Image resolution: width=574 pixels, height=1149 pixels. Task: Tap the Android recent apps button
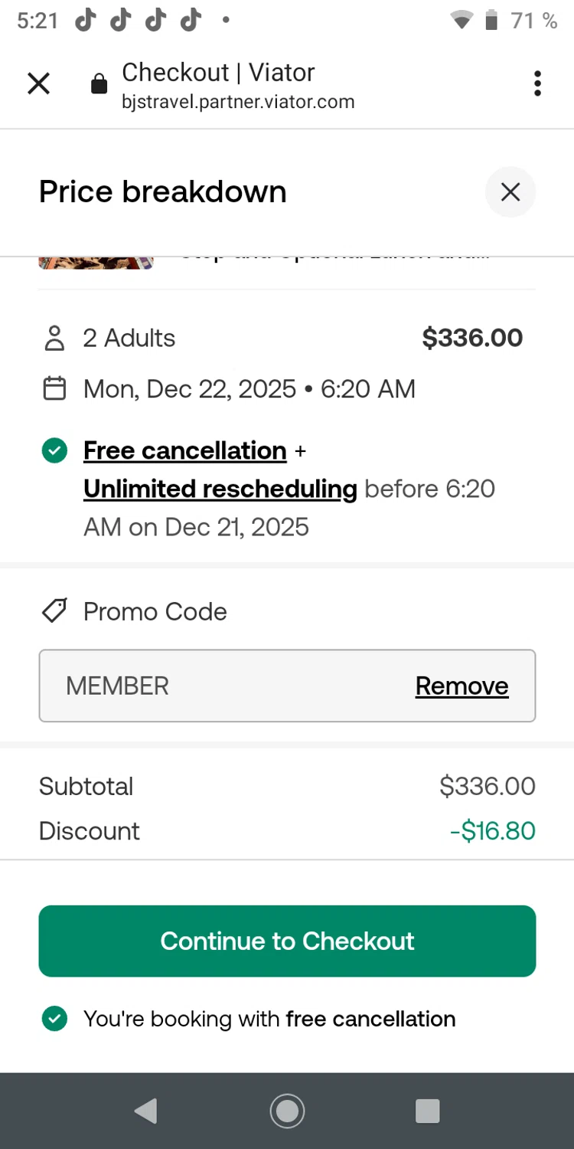click(x=427, y=1111)
